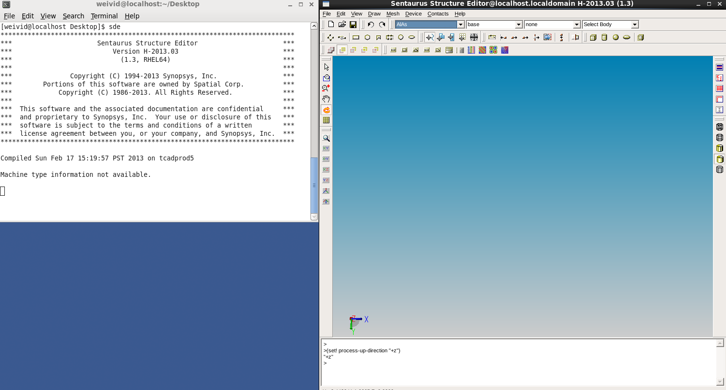
Task: Click the last gradient-dotted icon in third toolbar
Action: click(x=504, y=50)
